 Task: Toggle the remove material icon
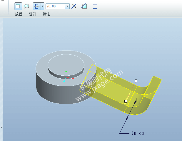pos(84,6)
